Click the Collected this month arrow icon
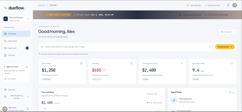Image resolution: width=242 pixels, height=112 pixels. (x=182, y=63)
